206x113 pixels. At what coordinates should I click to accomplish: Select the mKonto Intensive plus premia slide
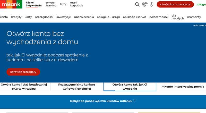point(182,87)
